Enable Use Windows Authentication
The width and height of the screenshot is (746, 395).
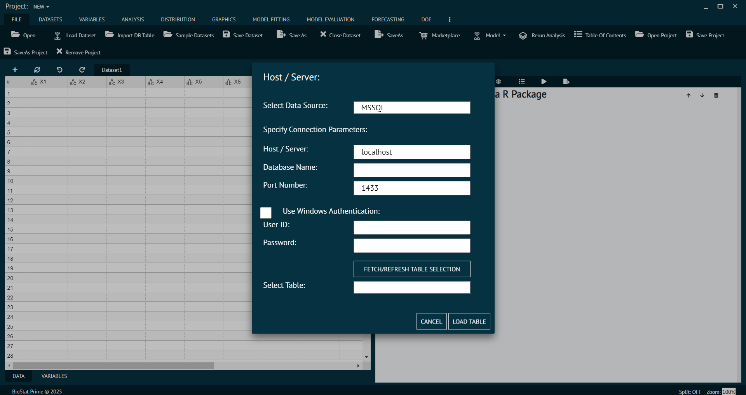tap(266, 213)
